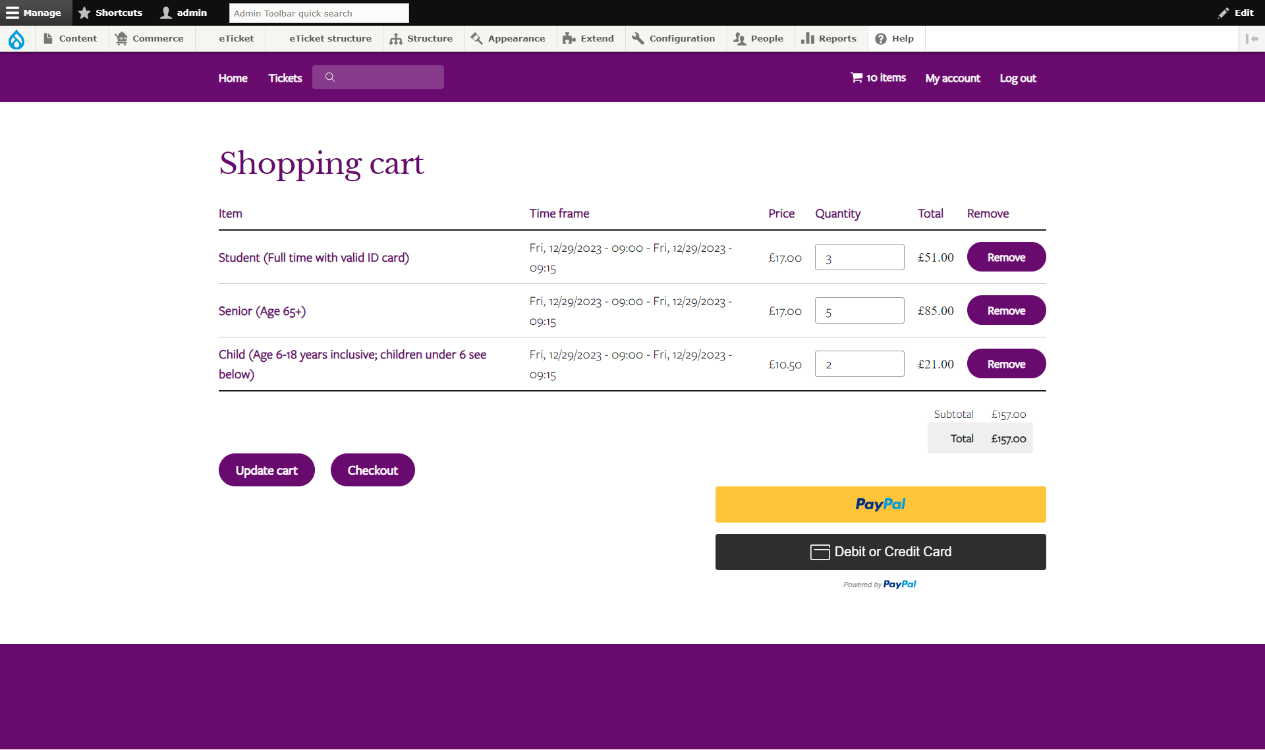Viewport: 1265px width, 750px height.
Task: Click the Admin Toolbar quick search box
Action: coord(319,13)
